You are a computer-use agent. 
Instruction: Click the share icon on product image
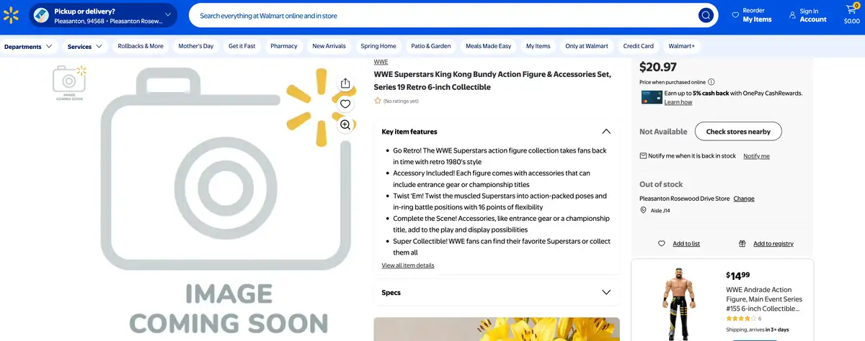[345, 83]
